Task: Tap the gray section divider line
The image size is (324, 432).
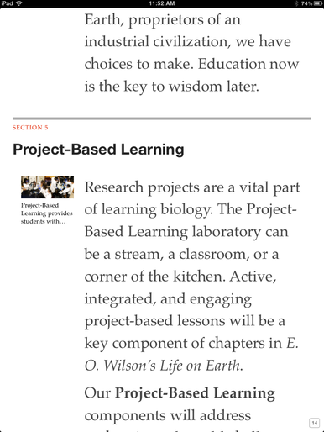Action: pos(162,119)
